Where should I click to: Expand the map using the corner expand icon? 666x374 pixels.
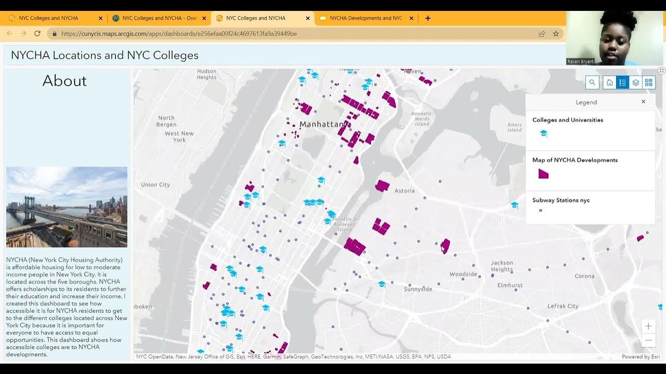(x=662, y=71)
